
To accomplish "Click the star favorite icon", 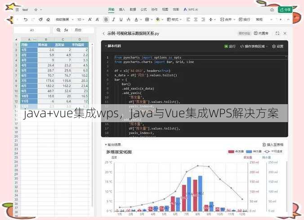I will [36, 9].
